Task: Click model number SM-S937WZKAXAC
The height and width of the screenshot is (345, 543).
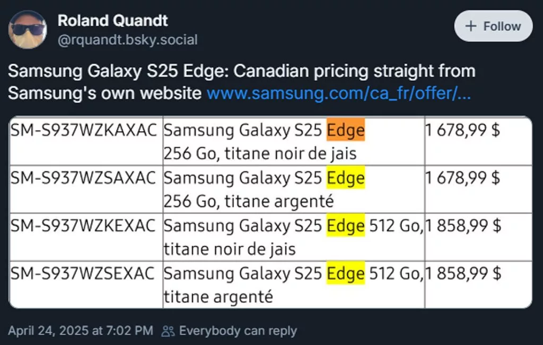Action: (x=84, y=131)
